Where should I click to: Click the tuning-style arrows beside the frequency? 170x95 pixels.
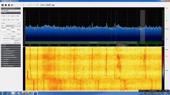click(53, 5)
